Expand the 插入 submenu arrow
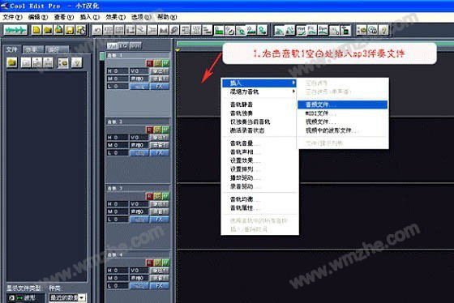Viewport: 454px width, 303px height. [x=293, y=83]
